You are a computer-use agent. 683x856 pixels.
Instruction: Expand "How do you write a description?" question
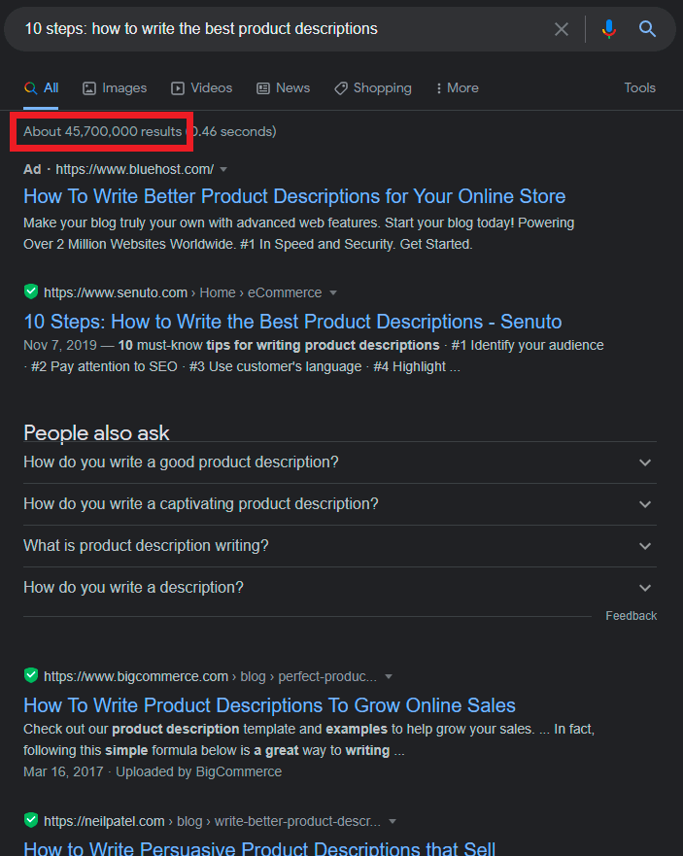645,588
